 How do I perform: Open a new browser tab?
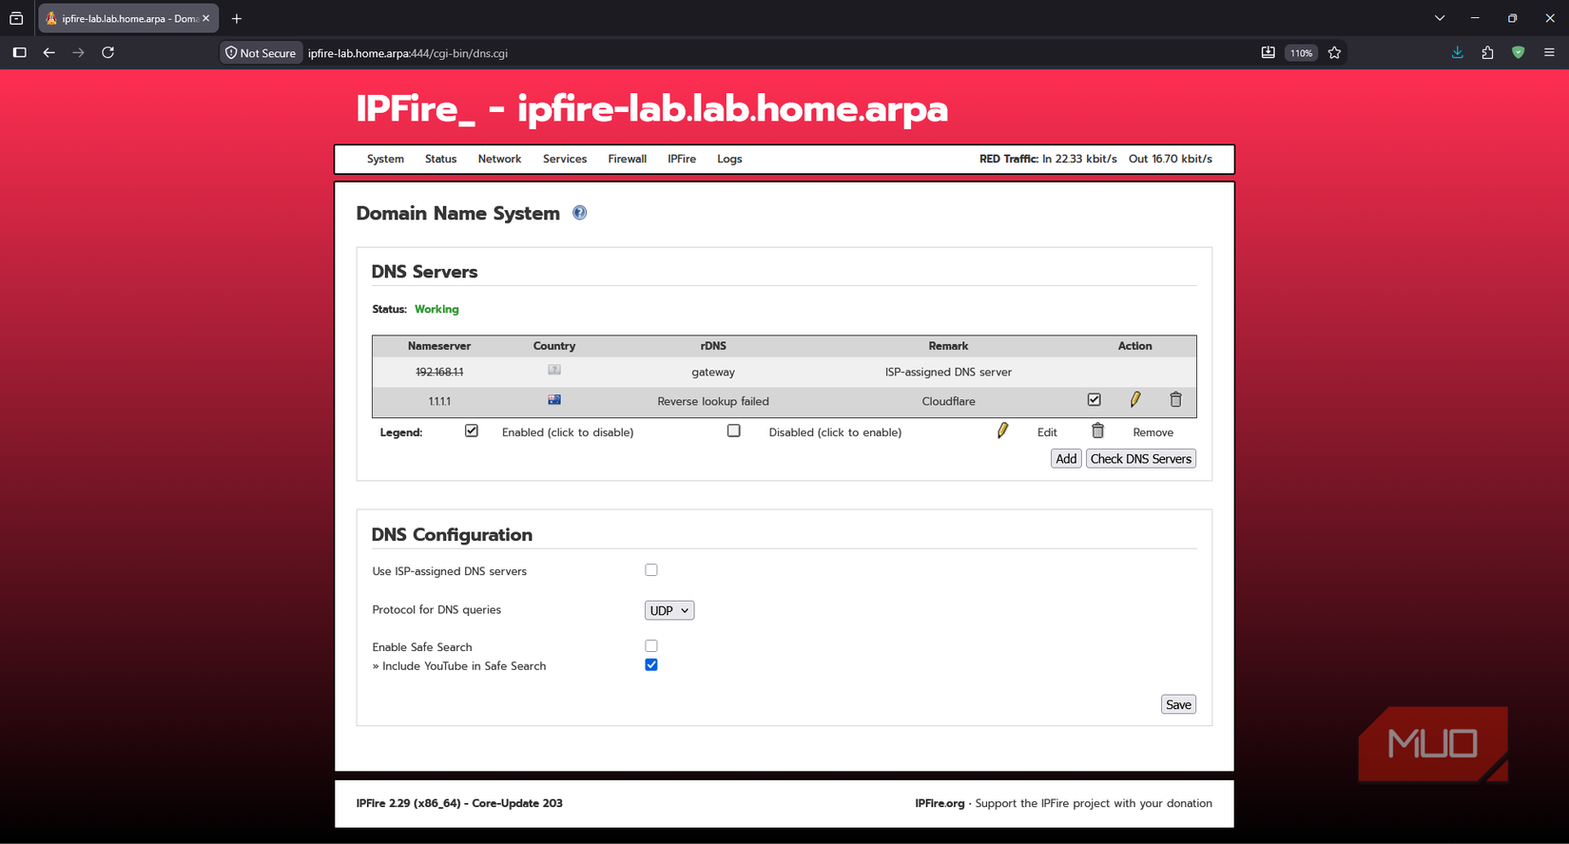pyautogui.click(x=237, y=18)
